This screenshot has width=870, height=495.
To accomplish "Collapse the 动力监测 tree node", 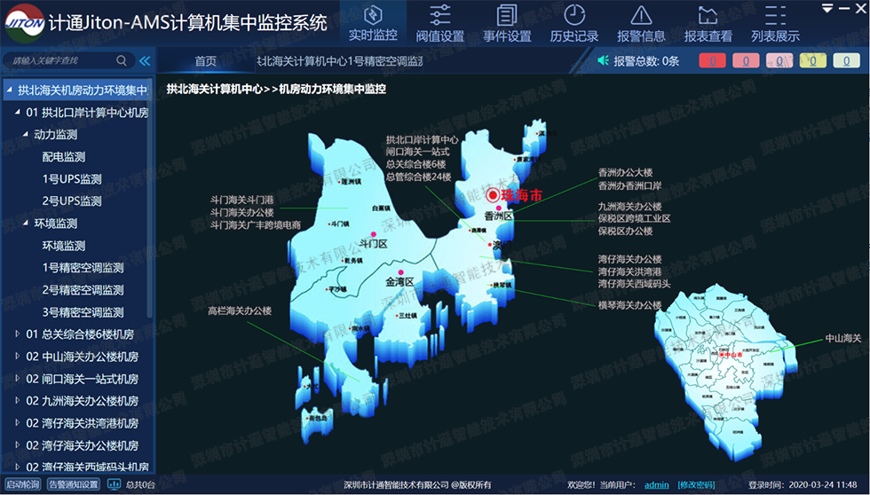I will tap(26, 135).
